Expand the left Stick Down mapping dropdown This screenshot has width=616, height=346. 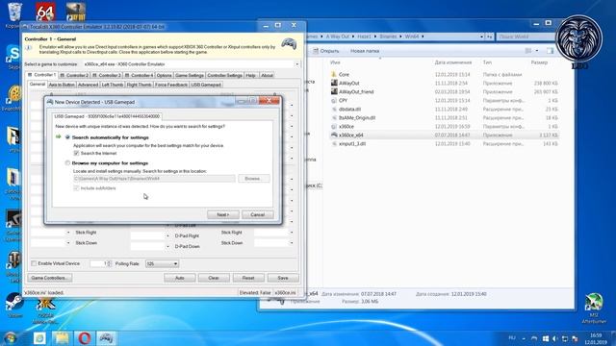tap(68, 243)
